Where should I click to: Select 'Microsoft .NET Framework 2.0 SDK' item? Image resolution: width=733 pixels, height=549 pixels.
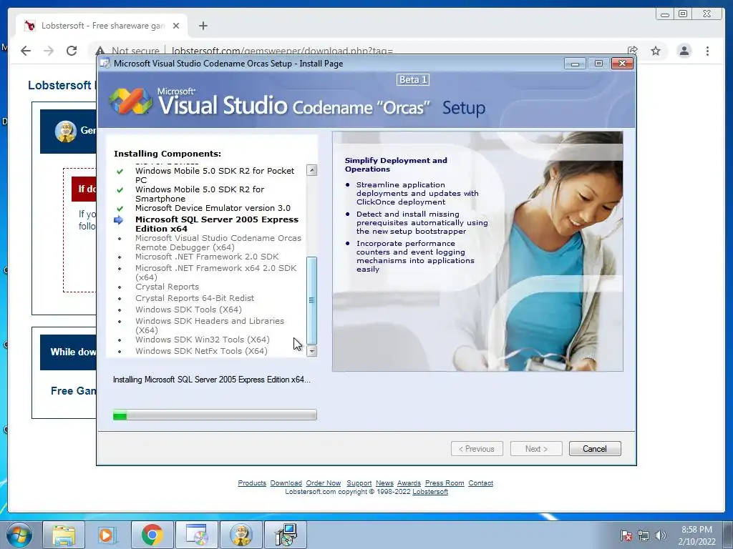tap(207, 257)
